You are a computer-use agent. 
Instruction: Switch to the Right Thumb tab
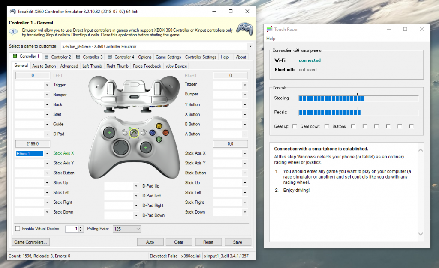(117, 66)
